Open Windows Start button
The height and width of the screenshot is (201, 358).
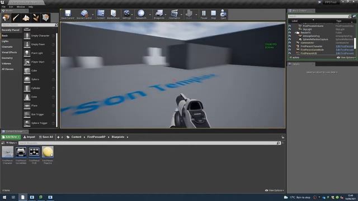4,197
